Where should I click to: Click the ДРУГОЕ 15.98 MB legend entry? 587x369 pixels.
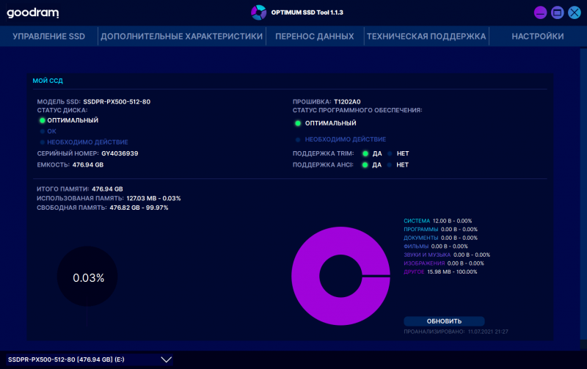coord(440,272)
